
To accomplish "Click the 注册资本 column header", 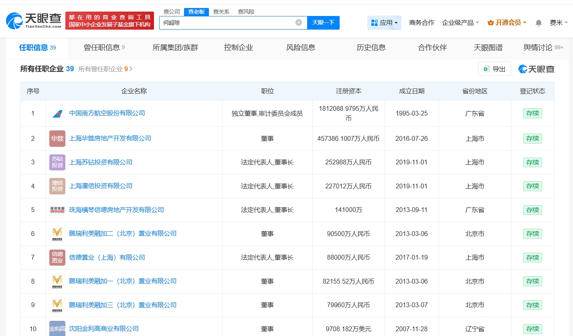I will pyautogui.click(x=348, y=91).
